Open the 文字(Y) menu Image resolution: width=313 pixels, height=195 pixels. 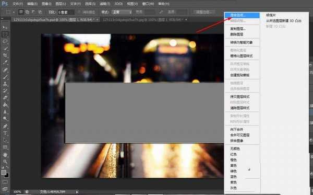(76, 4)
